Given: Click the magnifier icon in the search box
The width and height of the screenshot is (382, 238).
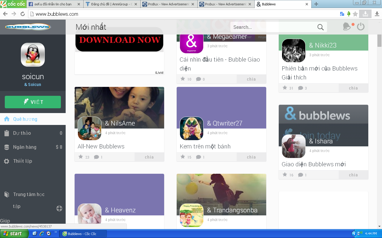Looking at the screenshot, I should (x=321, y=27).
